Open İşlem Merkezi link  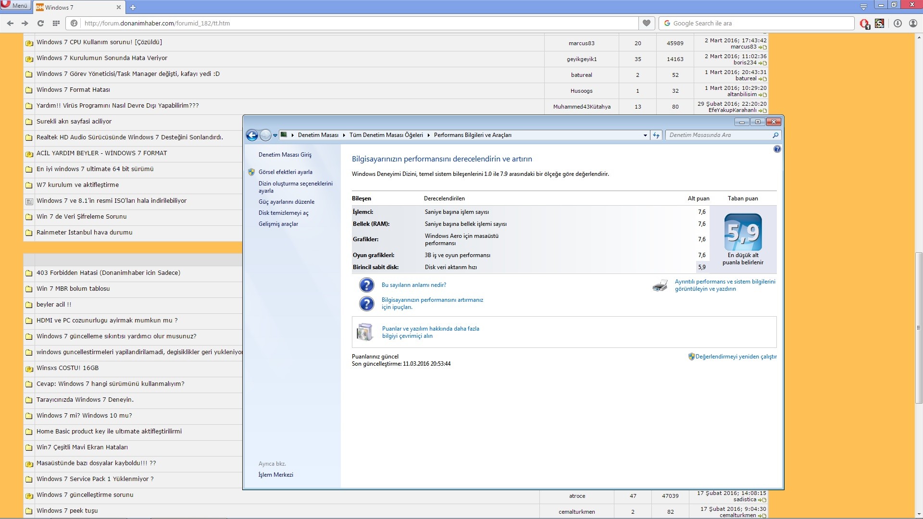click(276, 475)
